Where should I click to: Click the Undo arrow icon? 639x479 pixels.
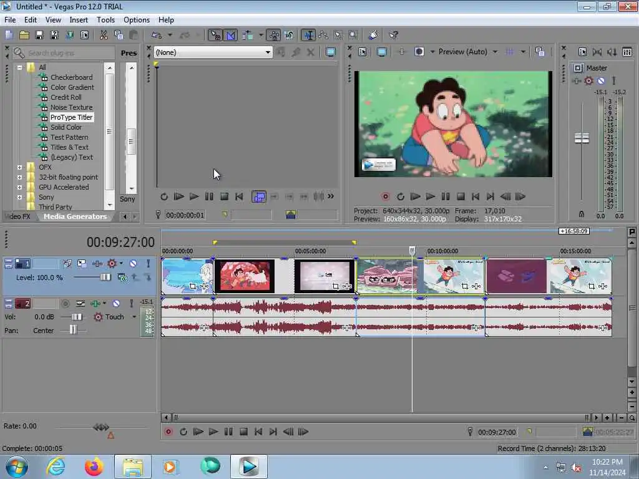157,35
